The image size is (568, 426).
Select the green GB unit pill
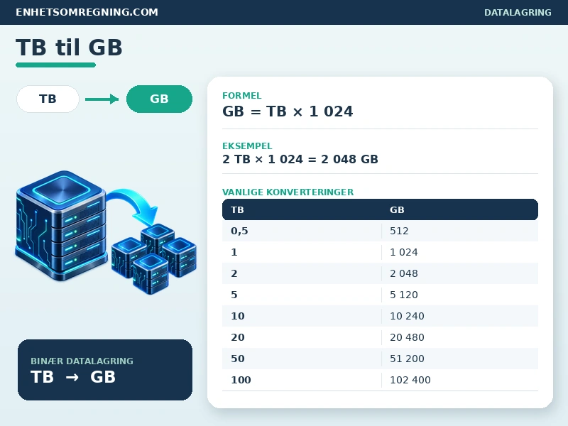click(159, 99)
